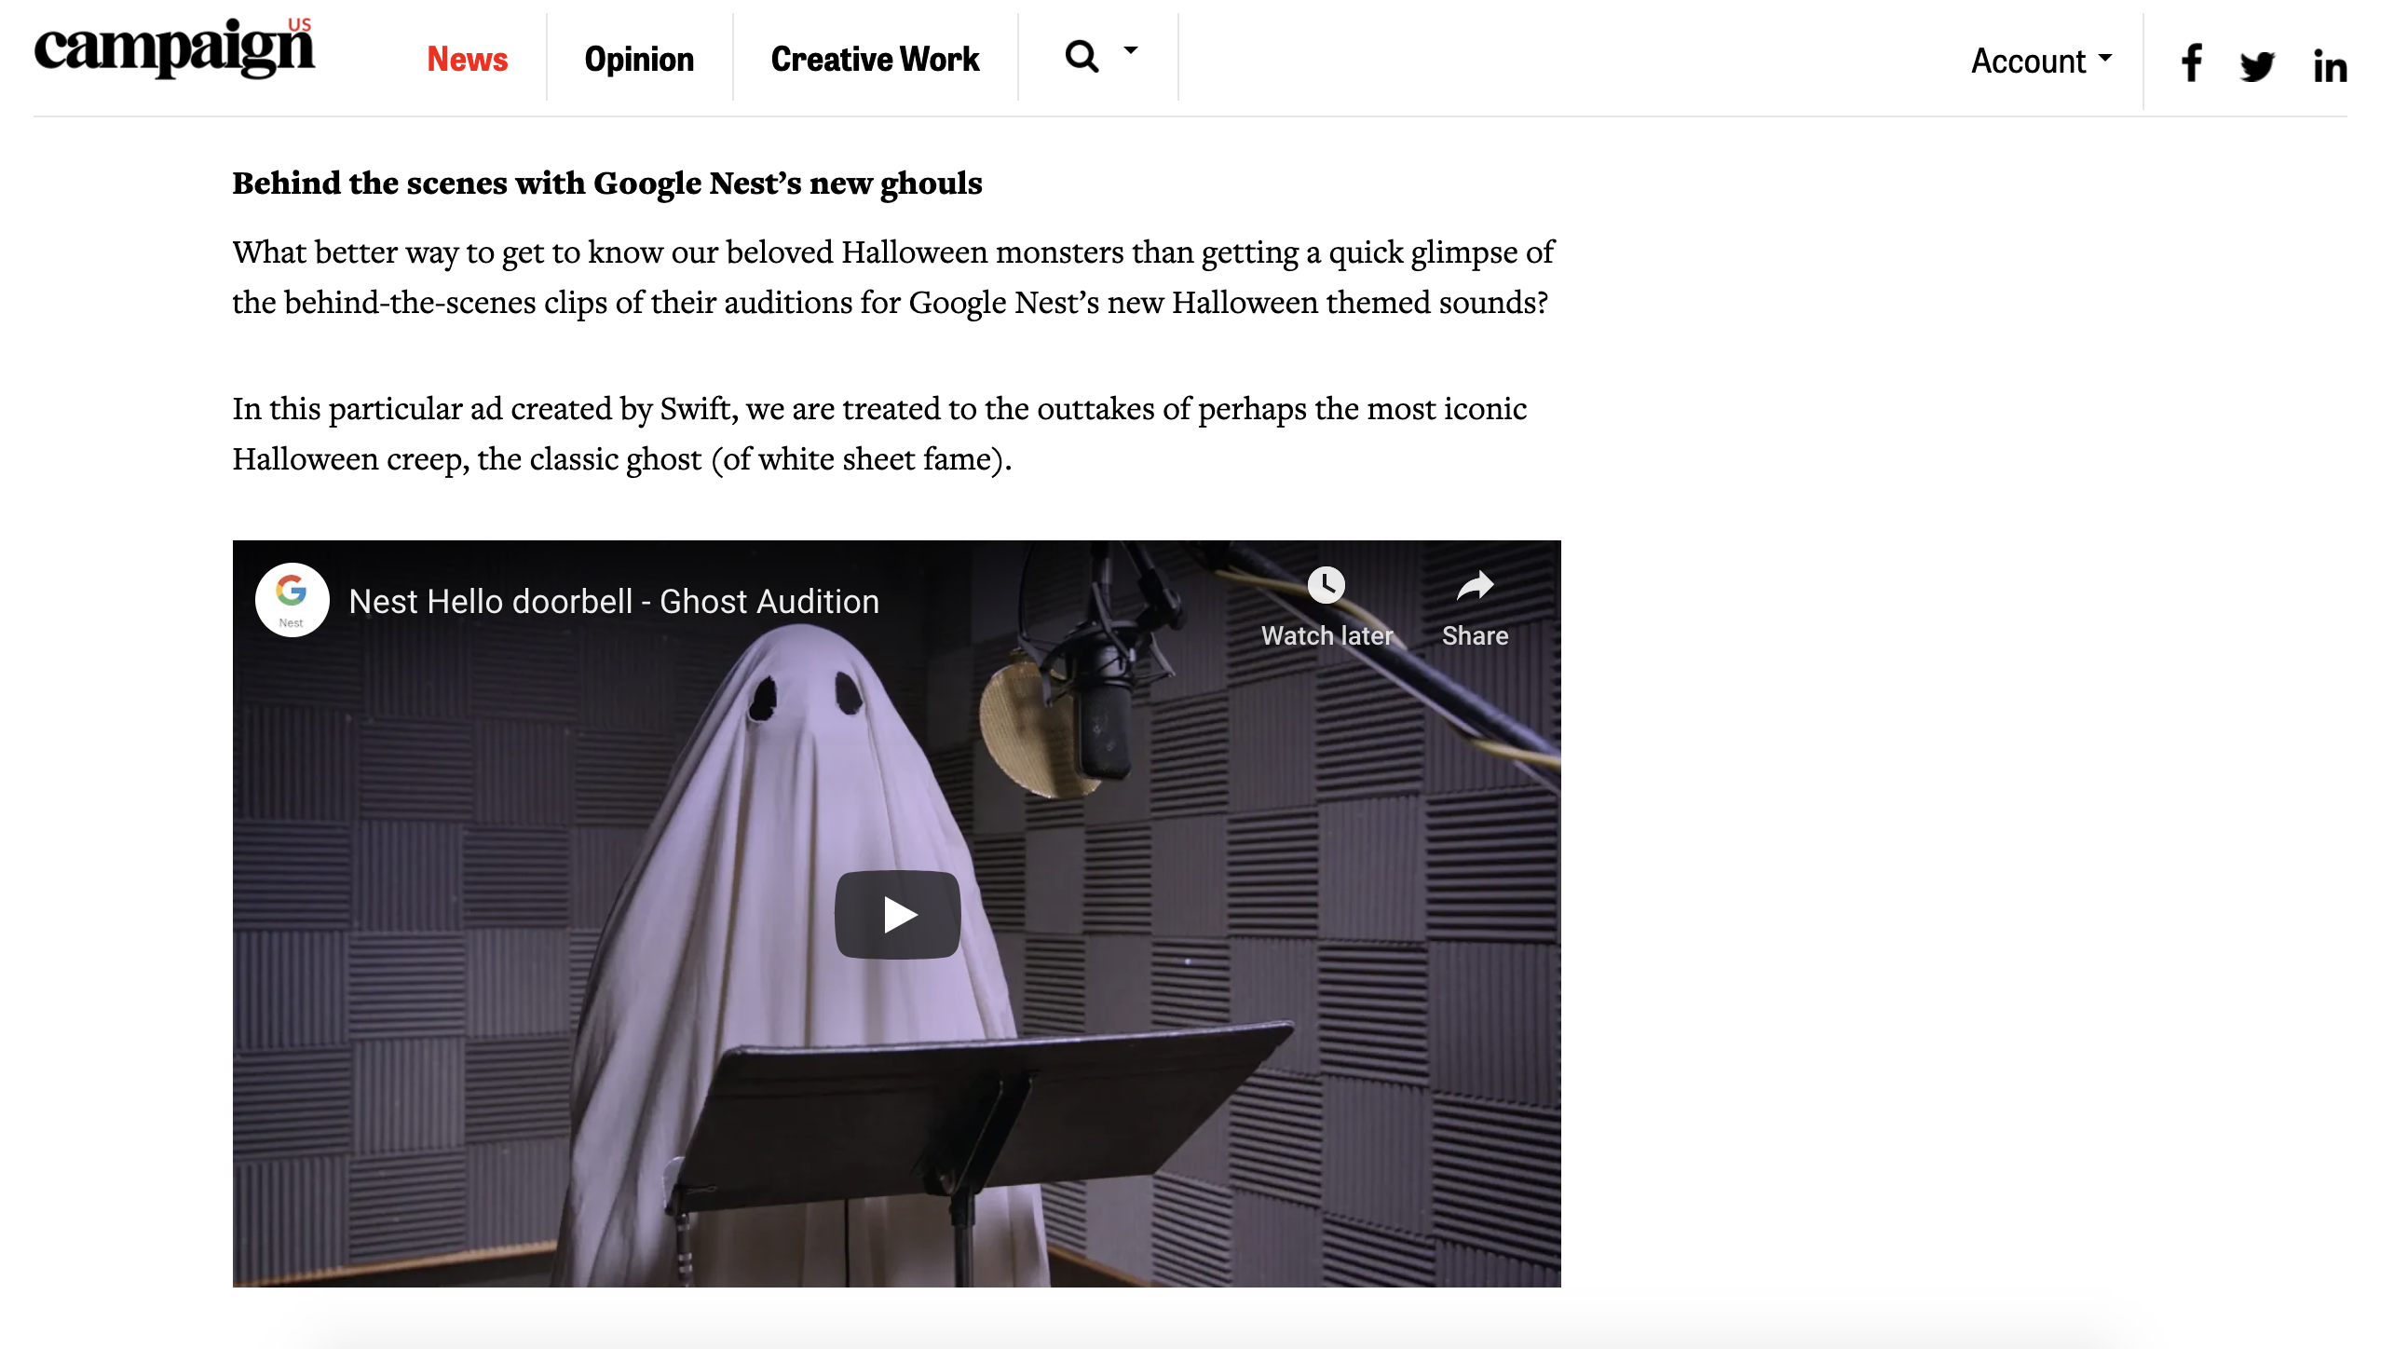The width and height of the screenshot is (2381, 1349).
Task: Click the headline Behind the scenes with Google Nest's new ghouls
Action: [607, 183]
